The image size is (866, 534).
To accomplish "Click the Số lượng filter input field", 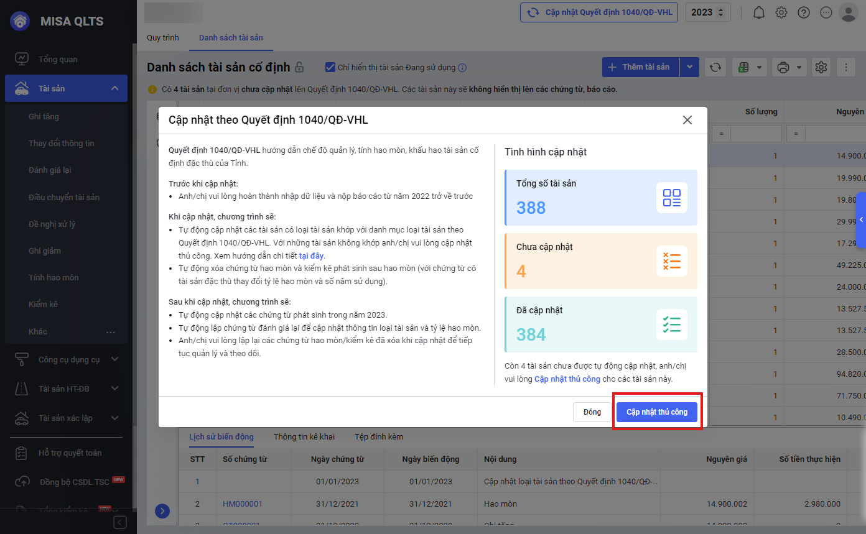I will click(x=756, y=133).
